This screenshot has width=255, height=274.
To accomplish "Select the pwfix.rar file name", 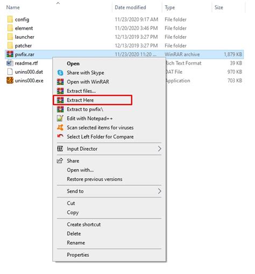I will (25, 54).
